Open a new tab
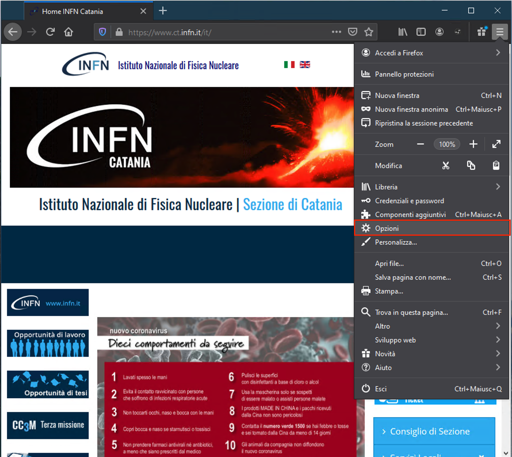512x457 pixels. point(163,11)
